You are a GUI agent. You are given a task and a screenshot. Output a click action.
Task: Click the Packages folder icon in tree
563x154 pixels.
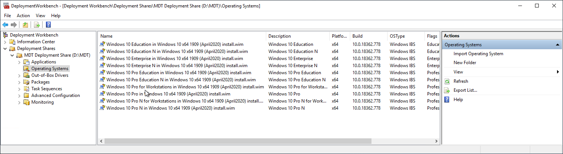coord(27,82)
